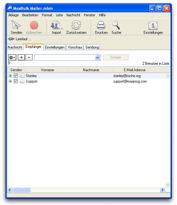Uncheck the send checkbox for Stanley
This screenshot has height=205, width=177.
[x=16, y=75]
